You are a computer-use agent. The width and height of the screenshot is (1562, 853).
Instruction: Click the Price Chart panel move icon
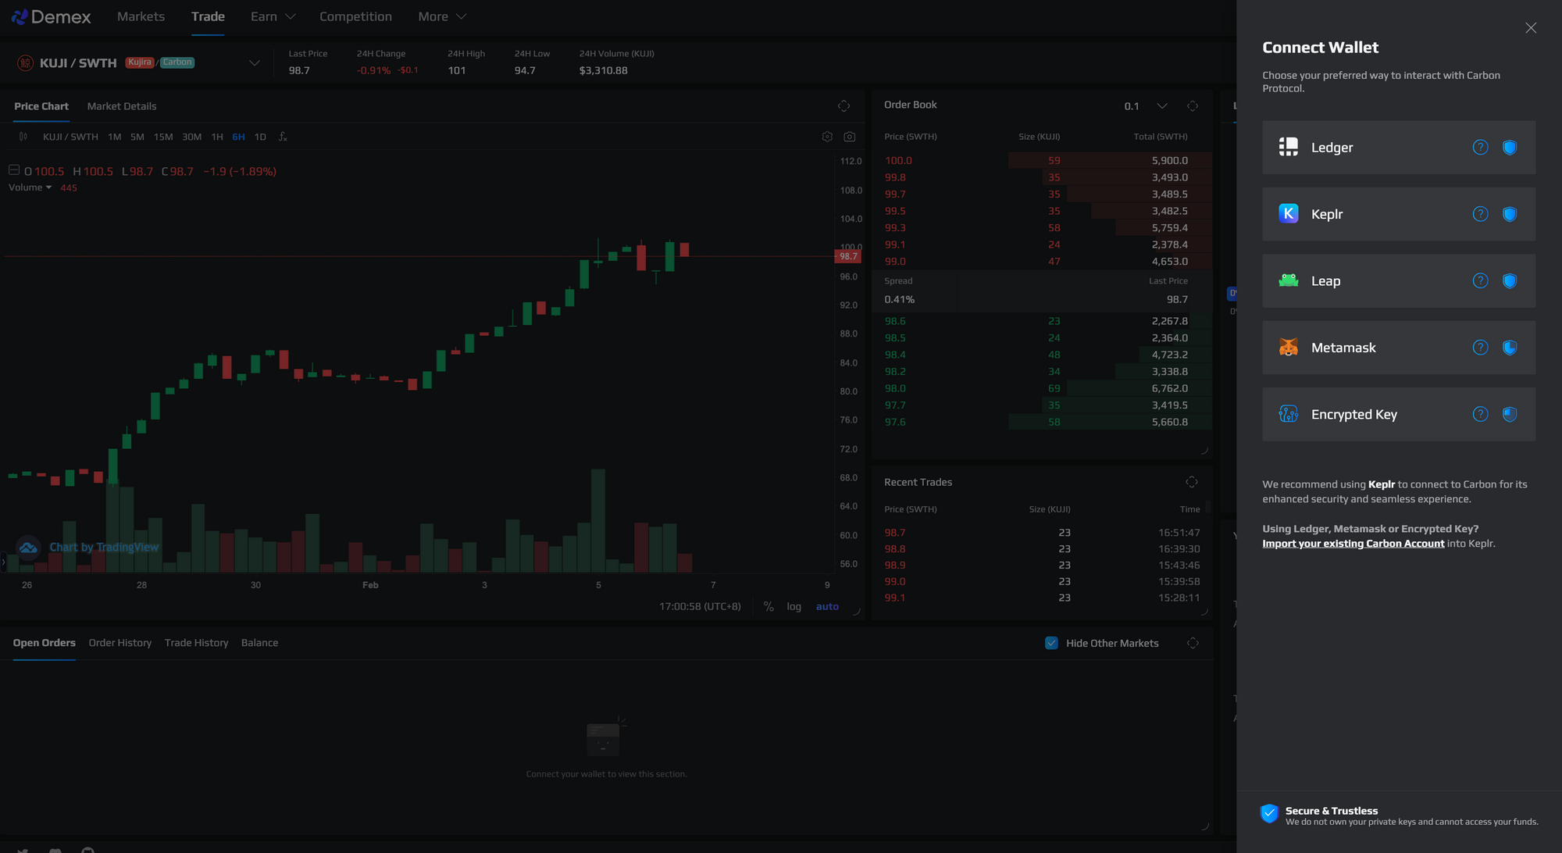(x=843, y=106)
